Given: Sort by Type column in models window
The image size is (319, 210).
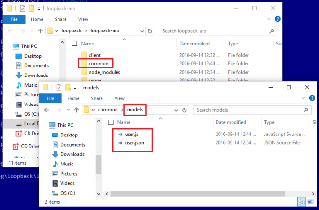Looking at the screenshot, I should pyautogui.click(x=269, y=122).
